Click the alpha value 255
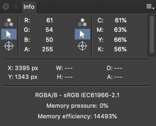 [47, 49]
